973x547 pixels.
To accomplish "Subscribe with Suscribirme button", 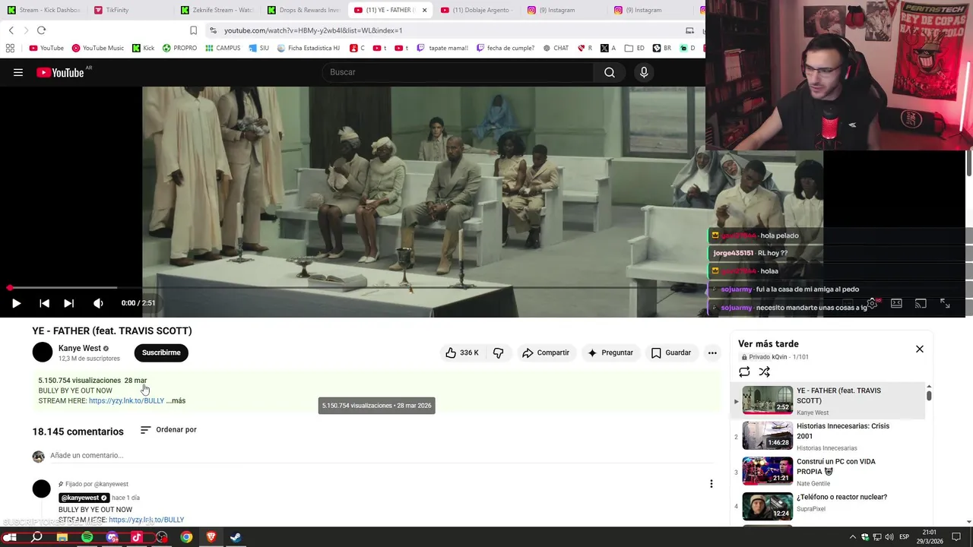I will coord(161,353).
